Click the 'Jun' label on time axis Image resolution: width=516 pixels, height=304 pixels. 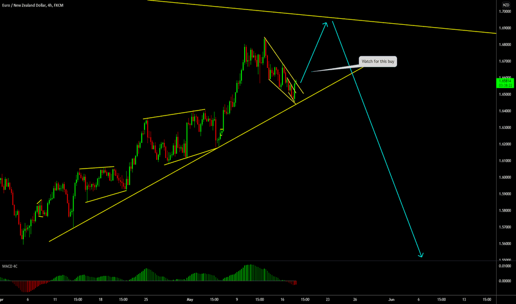391,300
